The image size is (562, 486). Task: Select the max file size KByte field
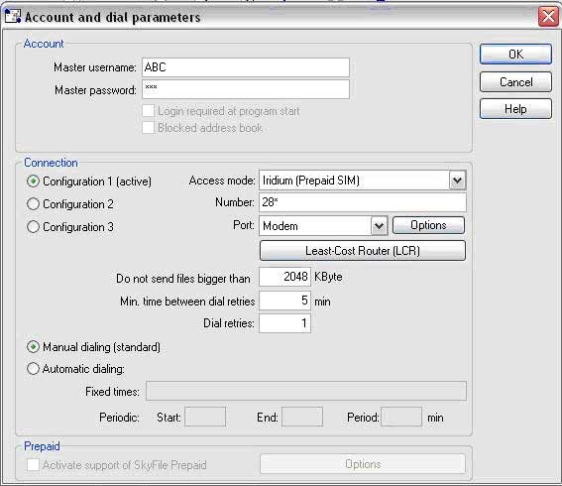point(284,277)
